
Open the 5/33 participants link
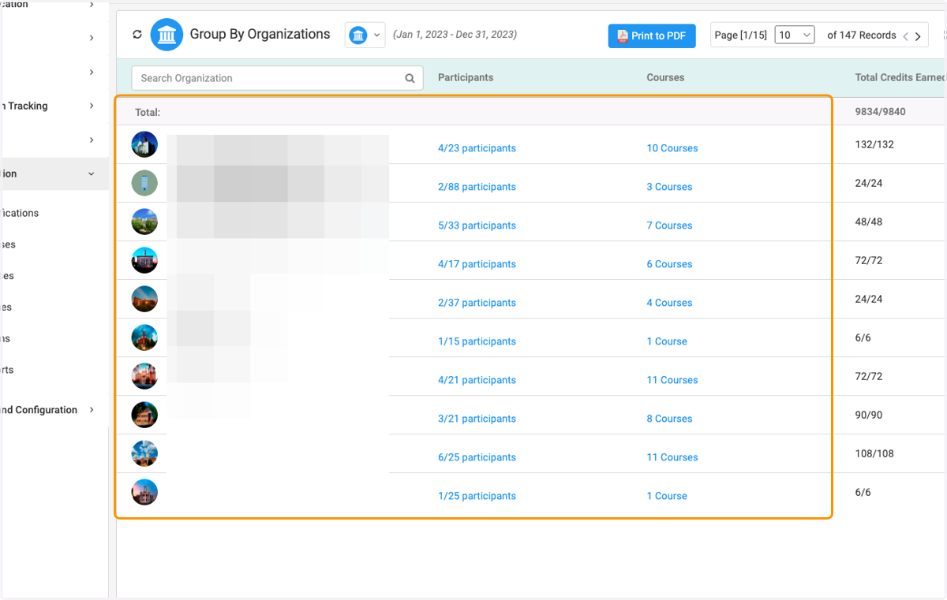477,225
